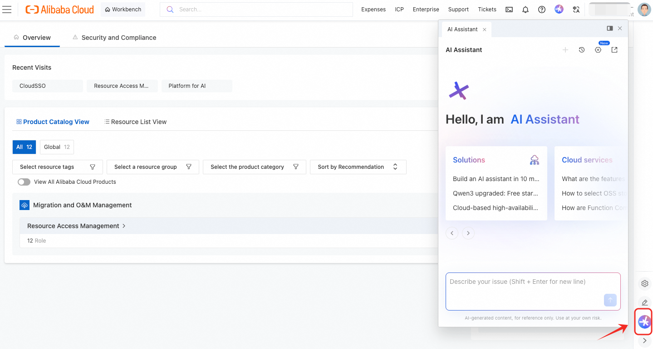Close the AI Assistant panel with X

pos(620,28)
